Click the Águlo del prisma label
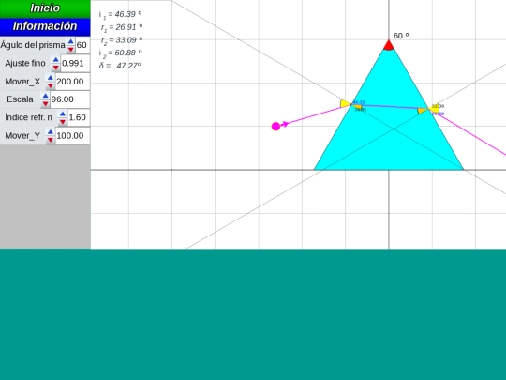This screenshot has width=506, height=380. 33,45
